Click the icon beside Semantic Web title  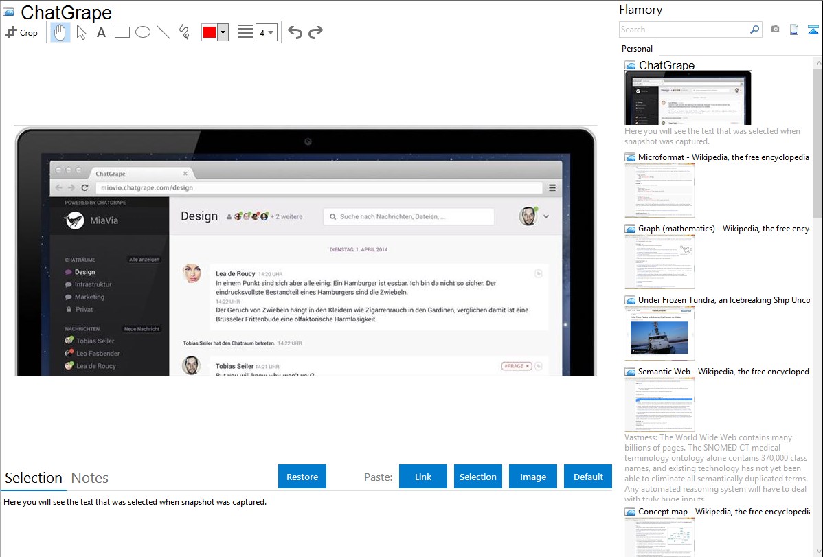click(x=630, y=372)
